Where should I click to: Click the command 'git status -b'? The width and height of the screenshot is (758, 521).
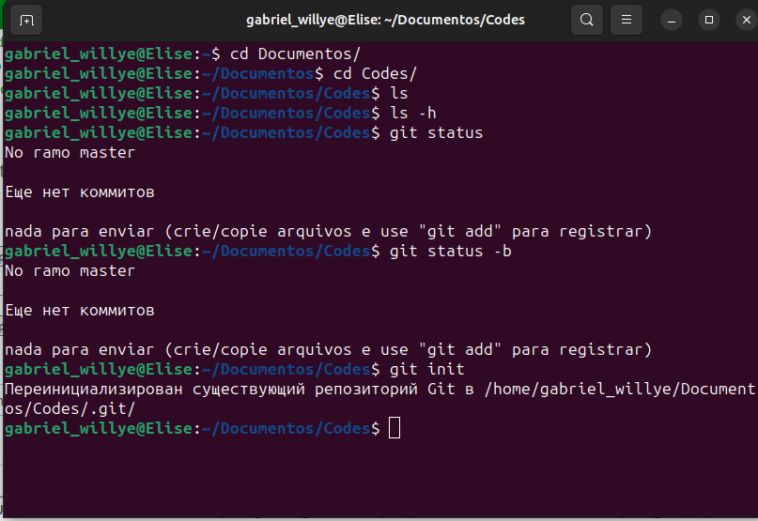point(450,252)
